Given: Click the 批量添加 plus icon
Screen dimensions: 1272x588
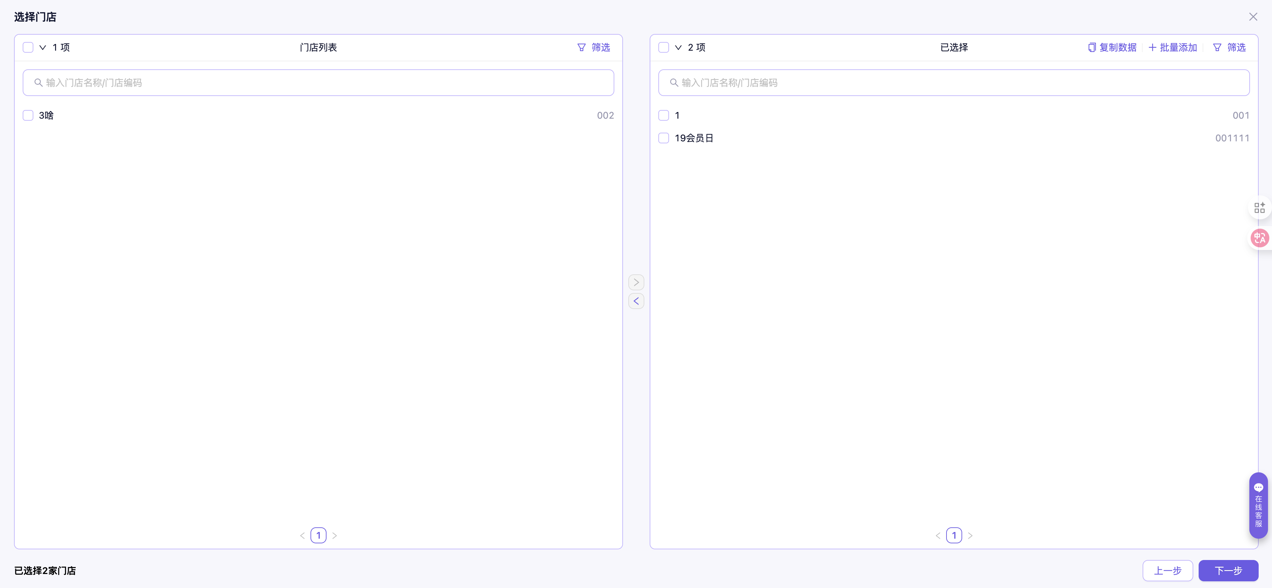Looking at the screenshot, I should point(1152,47).
